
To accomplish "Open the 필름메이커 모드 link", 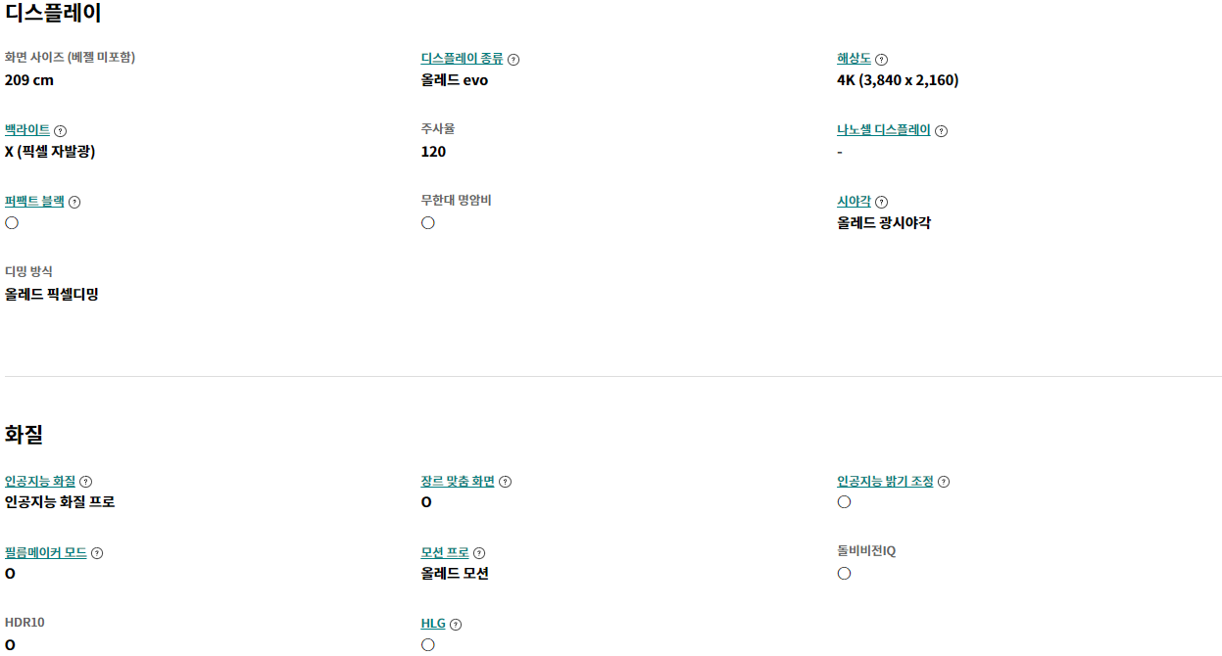I will 46,552.
